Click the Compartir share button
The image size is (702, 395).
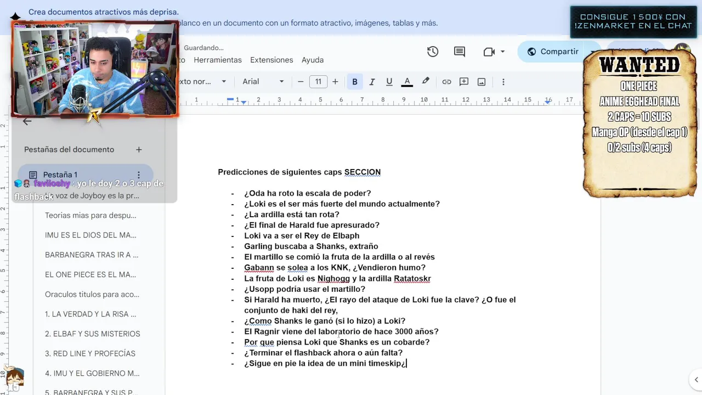553,52
